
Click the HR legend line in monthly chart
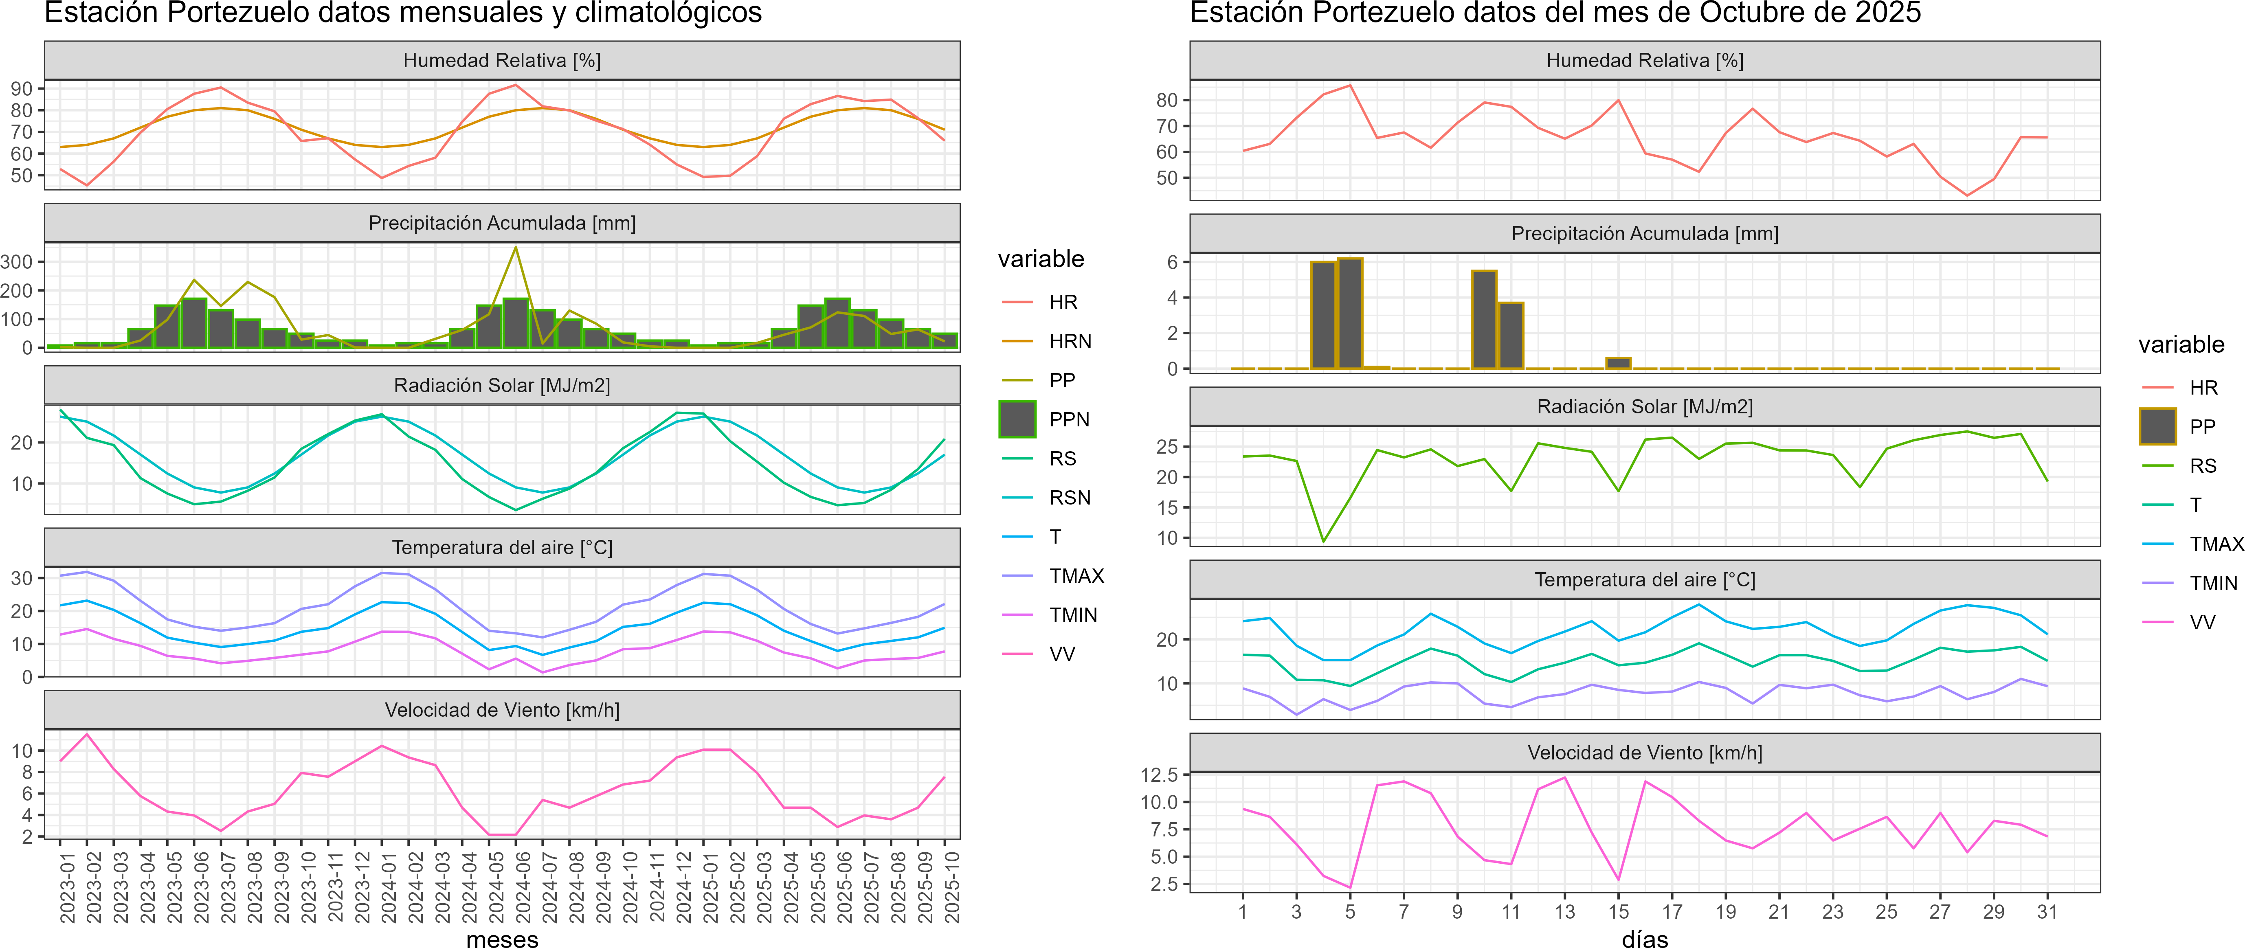1017,302
